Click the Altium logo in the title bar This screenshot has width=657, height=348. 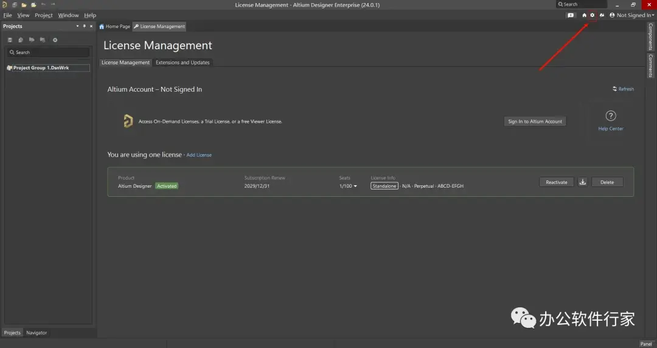5,5
